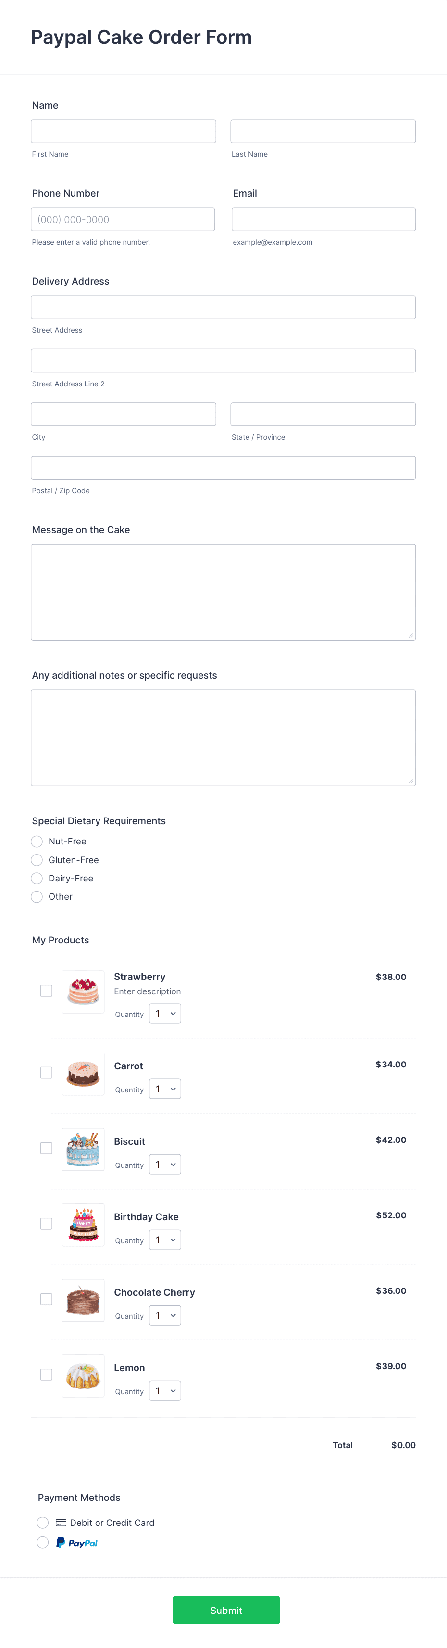Click the Lemon cake product image
The image size is (447, 1648).
(x=83, y=1375)
